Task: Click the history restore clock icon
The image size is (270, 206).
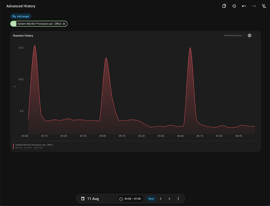Action: point(234,6)
